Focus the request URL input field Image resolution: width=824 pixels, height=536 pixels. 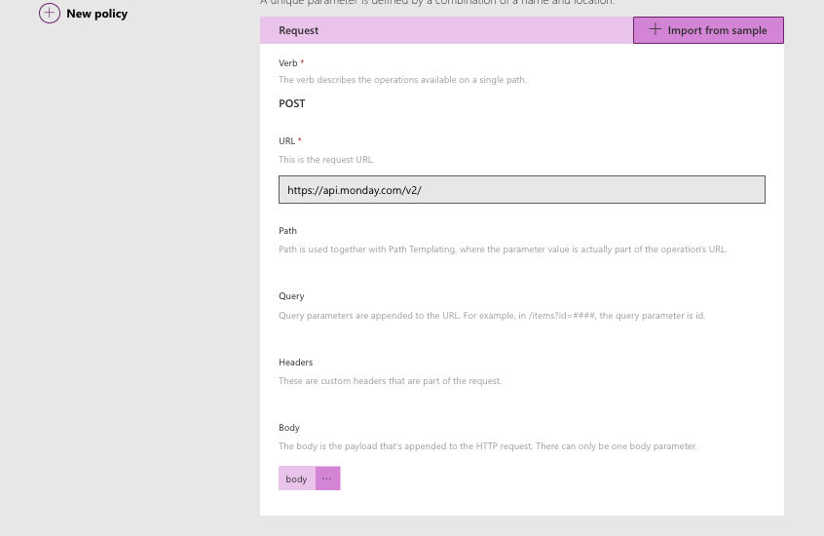click(x=522, y=189)
